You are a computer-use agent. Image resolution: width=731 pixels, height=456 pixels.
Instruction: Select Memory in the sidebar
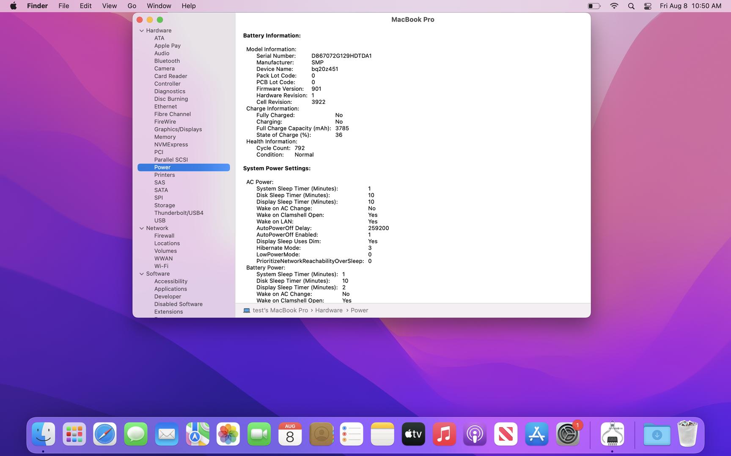pyautogui.click(x=165, y=137)
